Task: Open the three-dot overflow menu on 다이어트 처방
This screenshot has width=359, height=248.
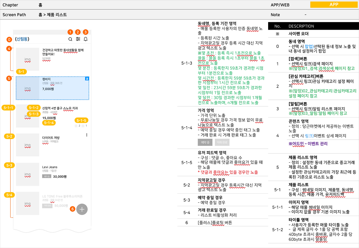Action: [x=87, y=135]
